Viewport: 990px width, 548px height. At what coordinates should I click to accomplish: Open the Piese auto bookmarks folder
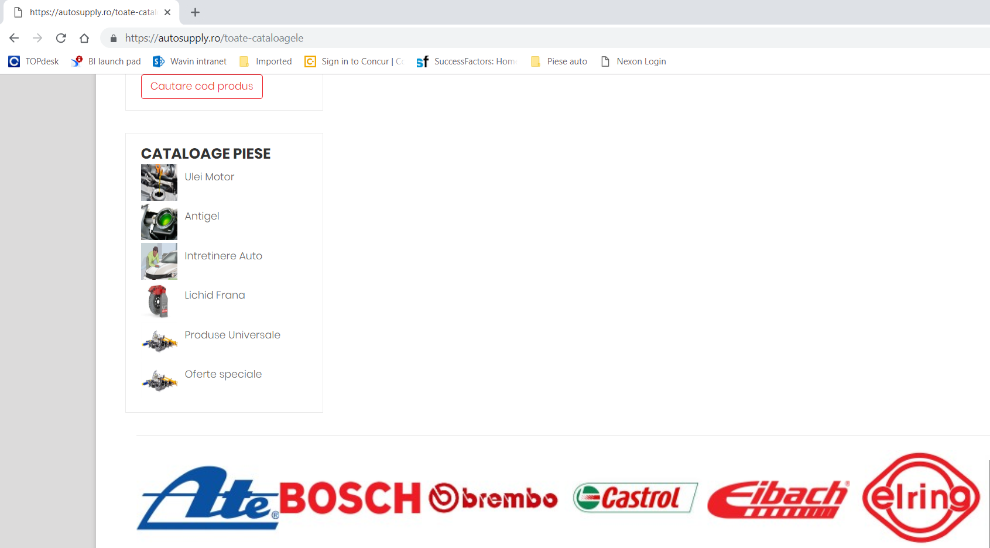pyautogui.click(x=559, y=61)
